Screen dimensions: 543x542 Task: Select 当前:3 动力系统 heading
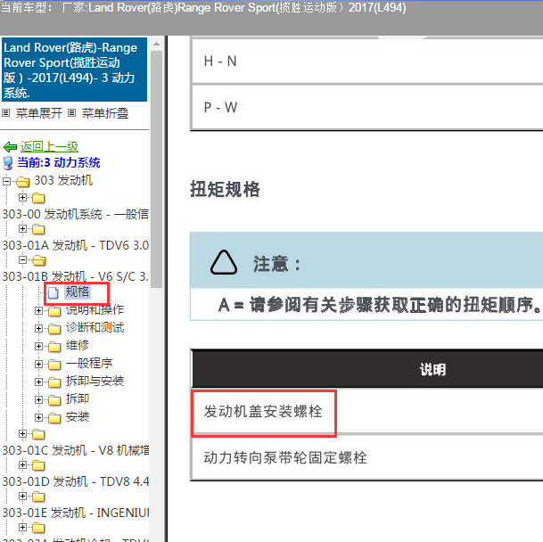click(59, 162)
